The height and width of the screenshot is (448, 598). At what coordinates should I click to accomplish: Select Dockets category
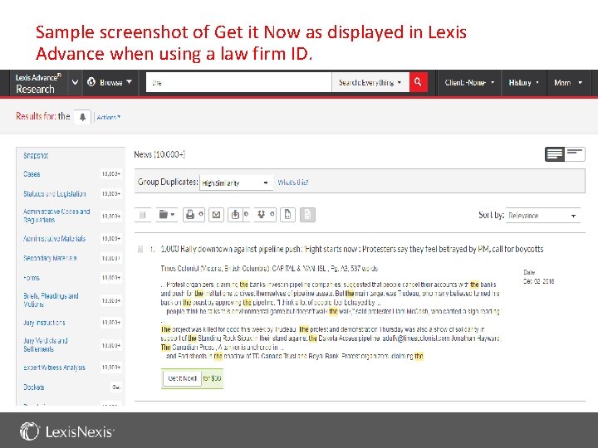click(x=33, y=387)
